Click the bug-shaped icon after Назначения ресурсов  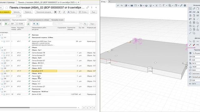click(55, 12)
